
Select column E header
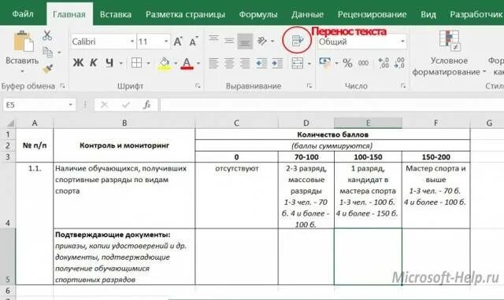[x=368, y=123]
